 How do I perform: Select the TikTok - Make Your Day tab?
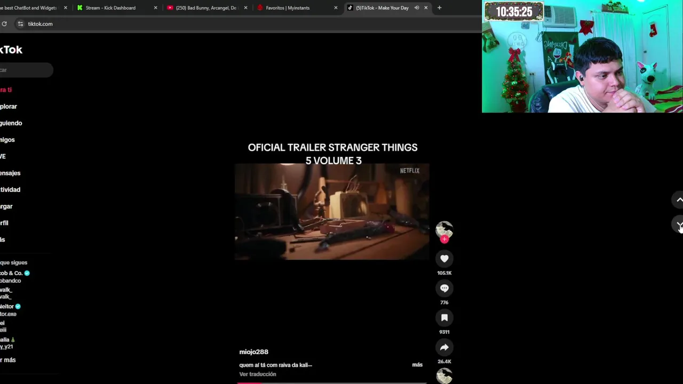[382, 7]
